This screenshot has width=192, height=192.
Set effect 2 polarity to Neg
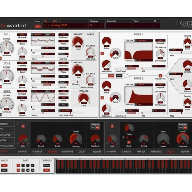[x=185, y=128]
